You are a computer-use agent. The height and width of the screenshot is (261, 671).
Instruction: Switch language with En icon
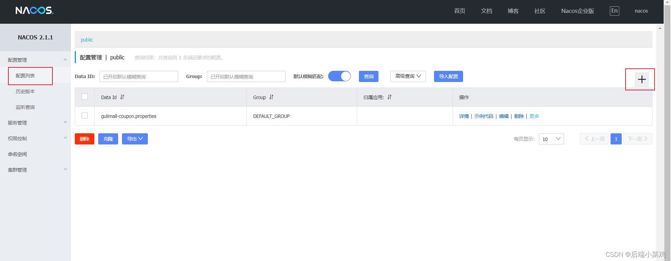pos(614,11)
